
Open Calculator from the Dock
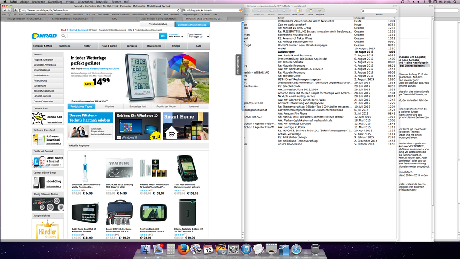(x=170, y=249)
